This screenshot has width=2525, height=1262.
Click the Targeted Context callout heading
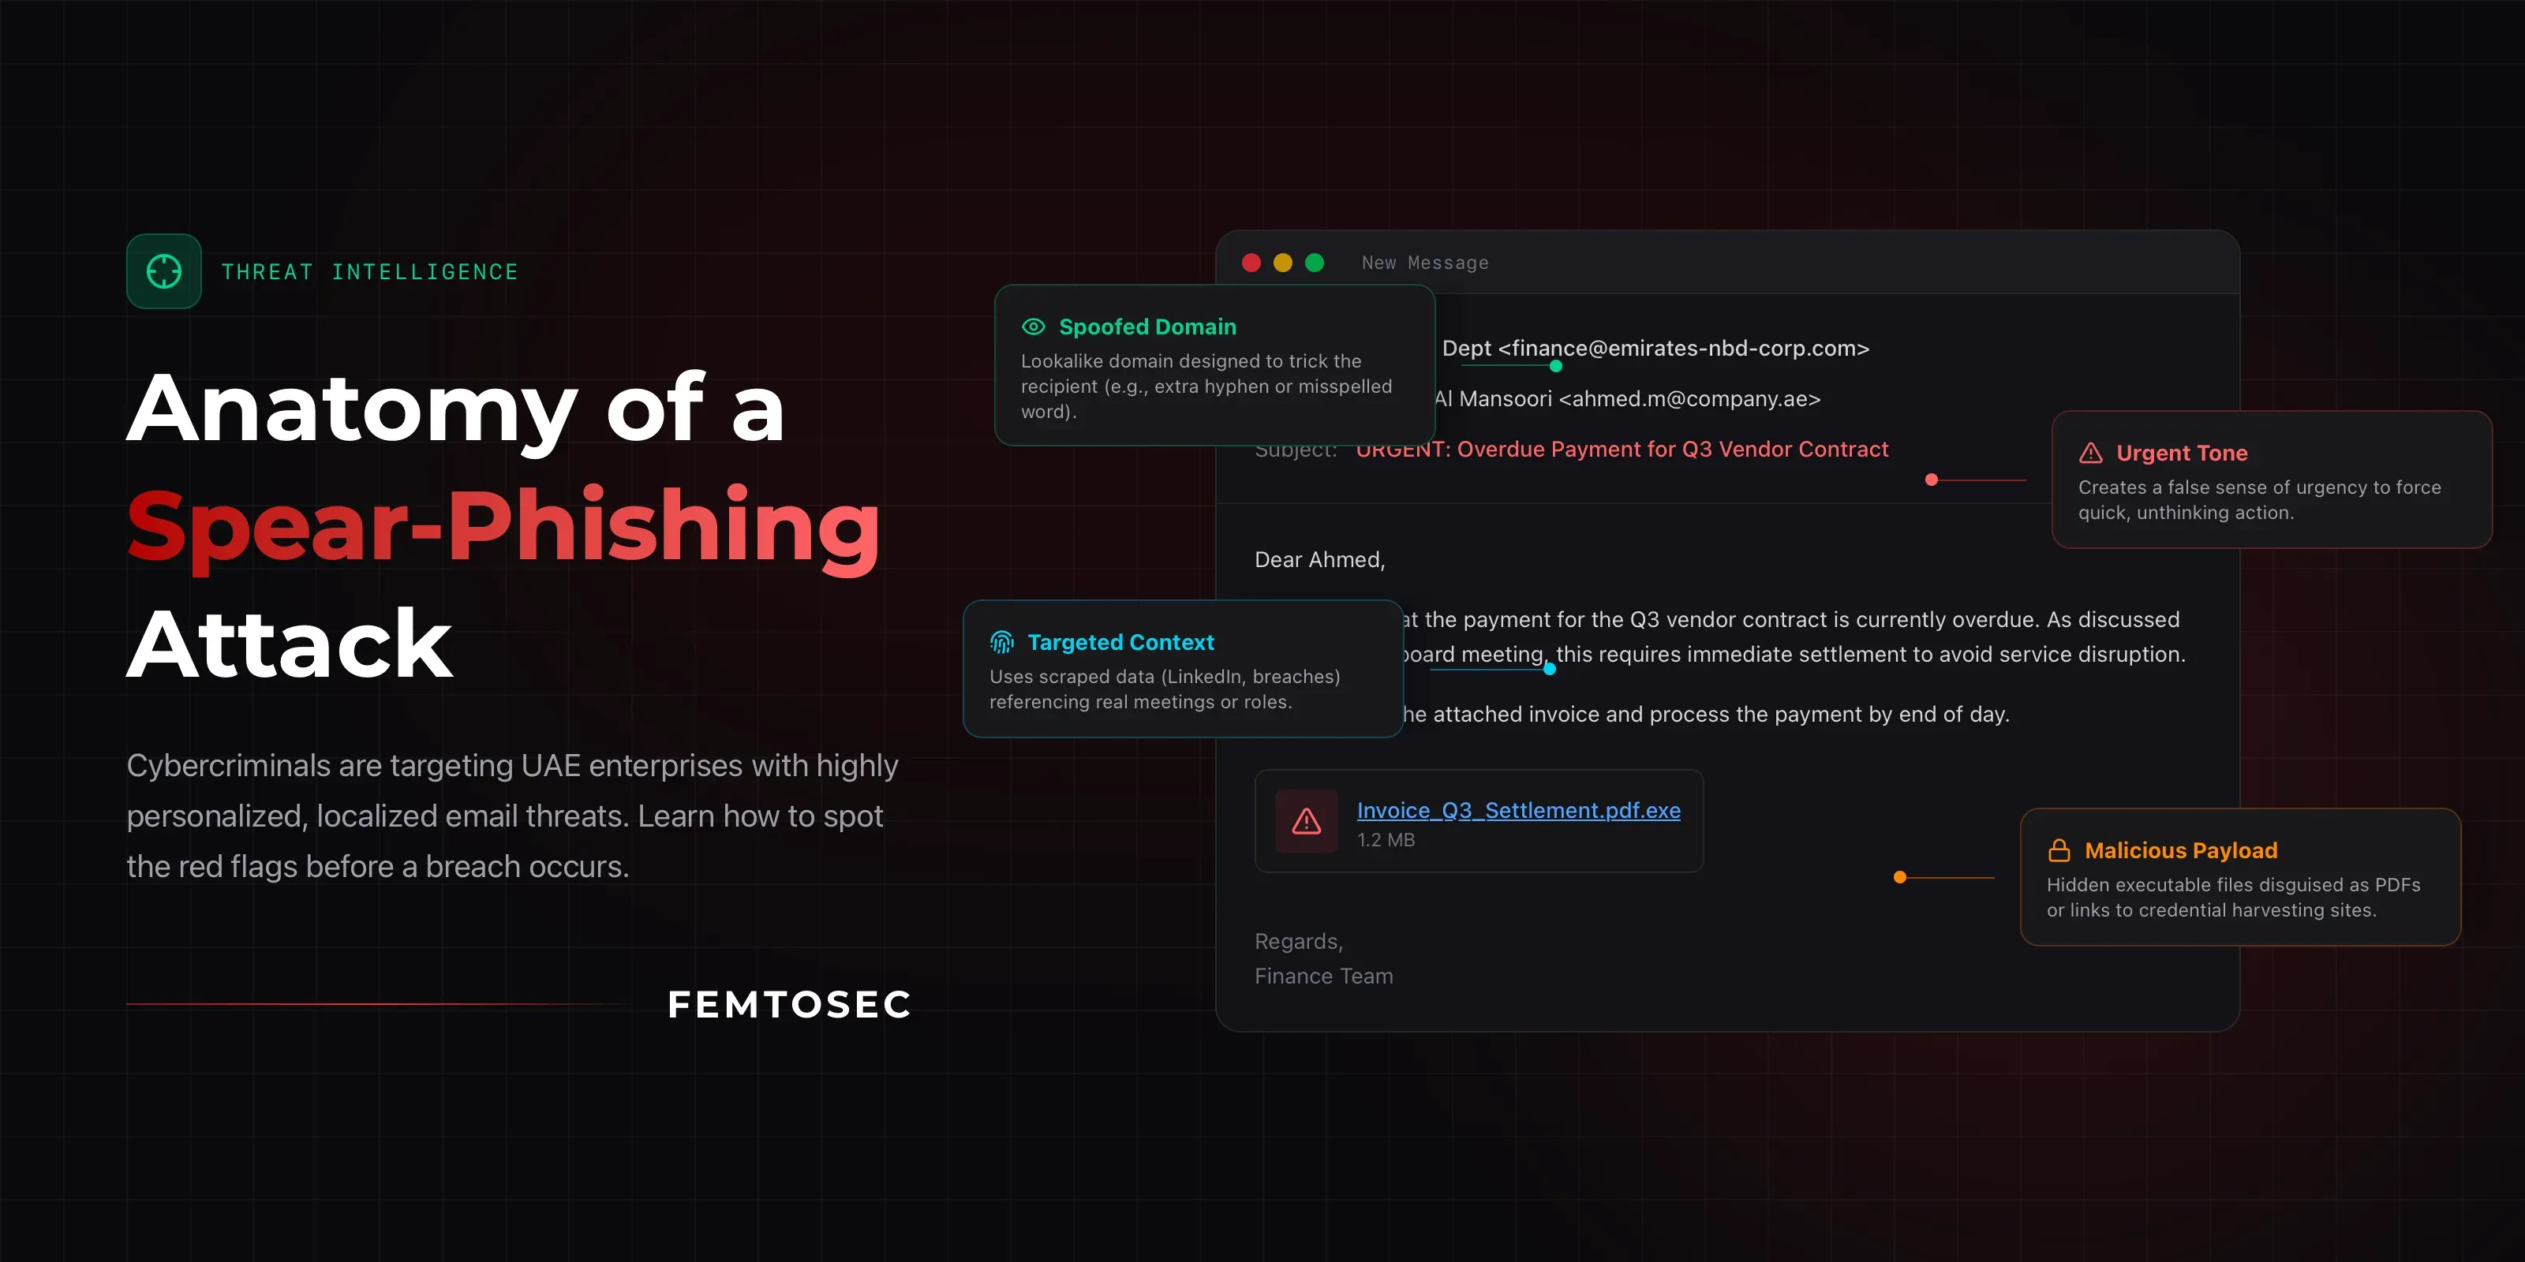coord(1120,642)
